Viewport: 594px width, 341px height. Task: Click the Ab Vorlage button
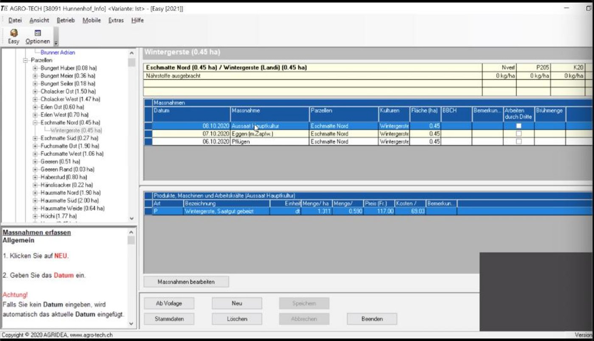coord(169,303)
